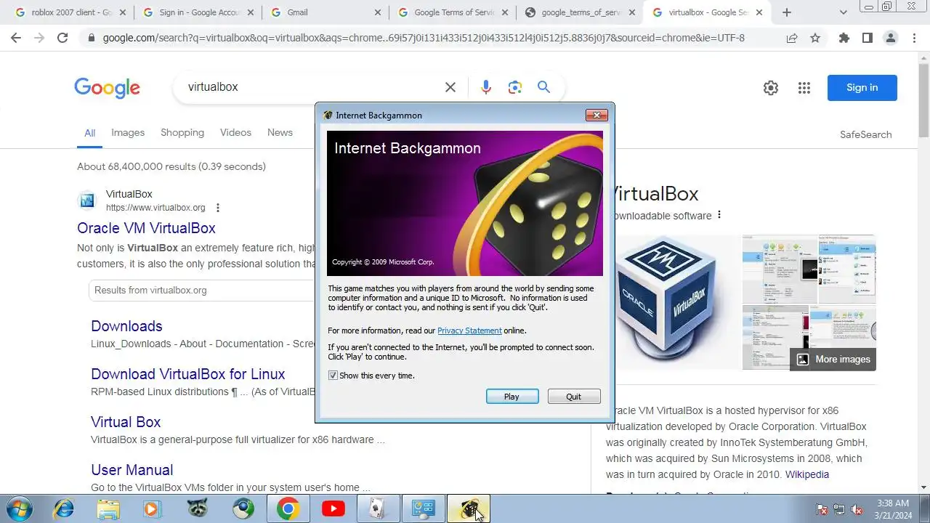
Task: Open Windows Explorer folder from taskbar
Action: tap(108, 509)
